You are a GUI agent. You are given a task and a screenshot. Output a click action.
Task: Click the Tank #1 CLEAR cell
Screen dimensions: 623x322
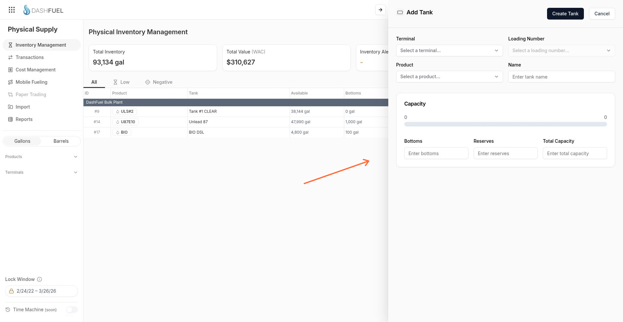pos(238,111)
